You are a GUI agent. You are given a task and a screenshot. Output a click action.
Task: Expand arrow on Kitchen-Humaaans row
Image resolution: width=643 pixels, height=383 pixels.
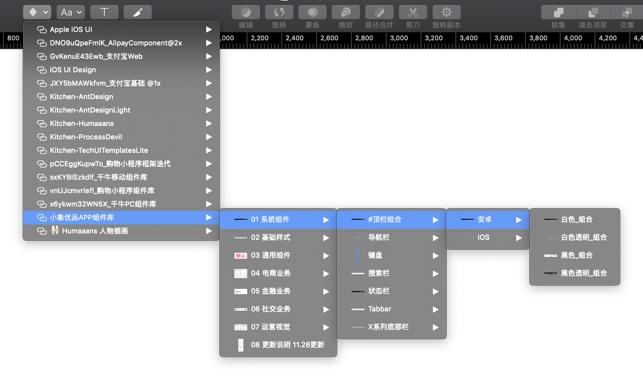coord(209,123)
